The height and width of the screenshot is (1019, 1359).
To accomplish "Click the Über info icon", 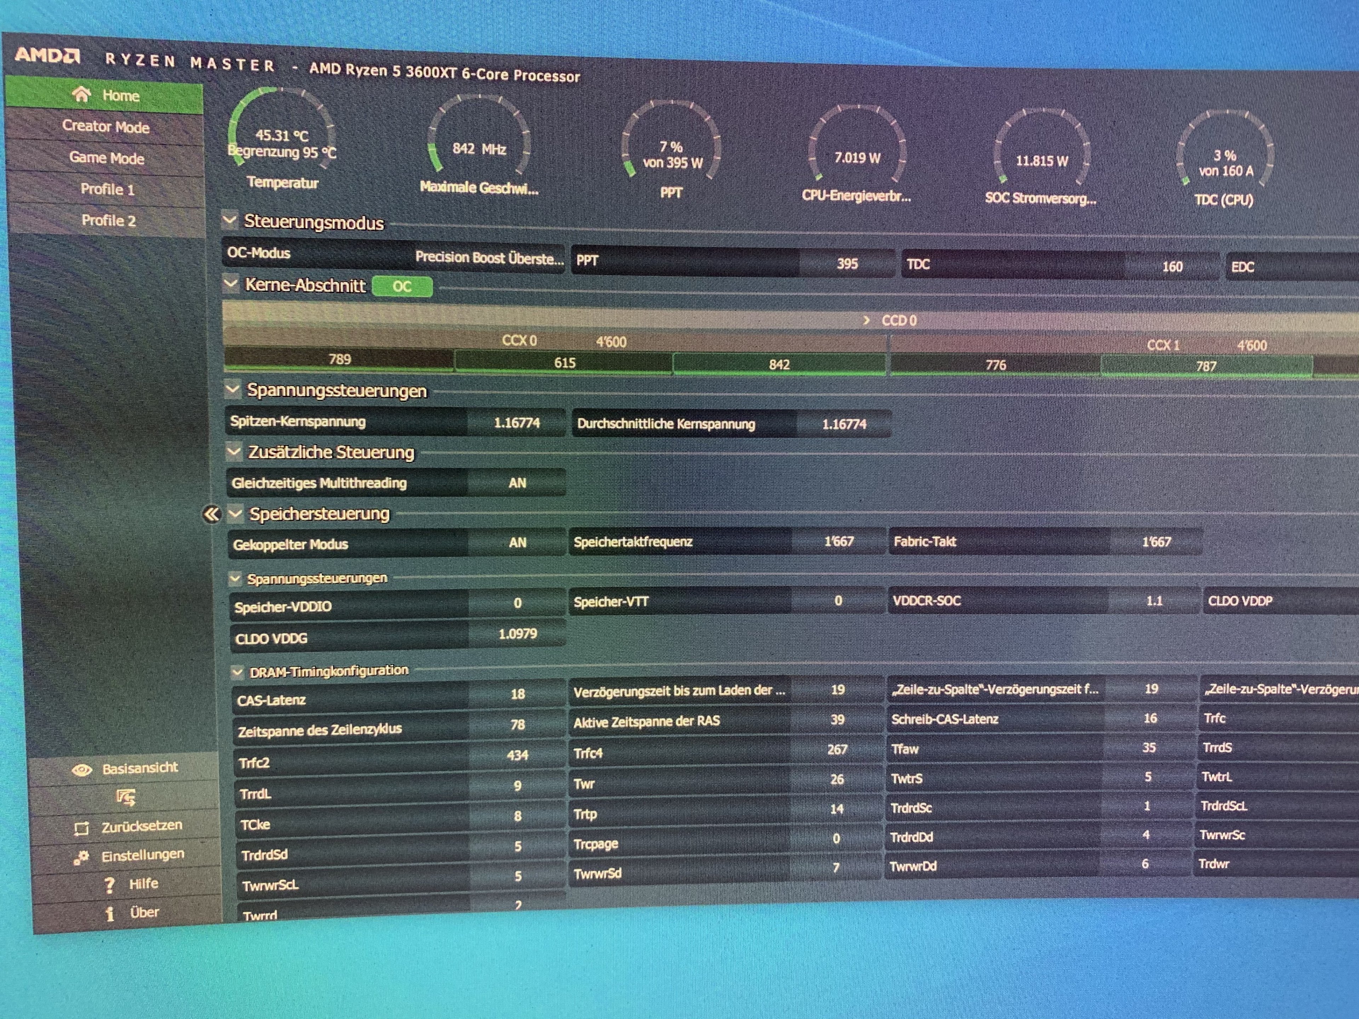I will tap(109, 914).
